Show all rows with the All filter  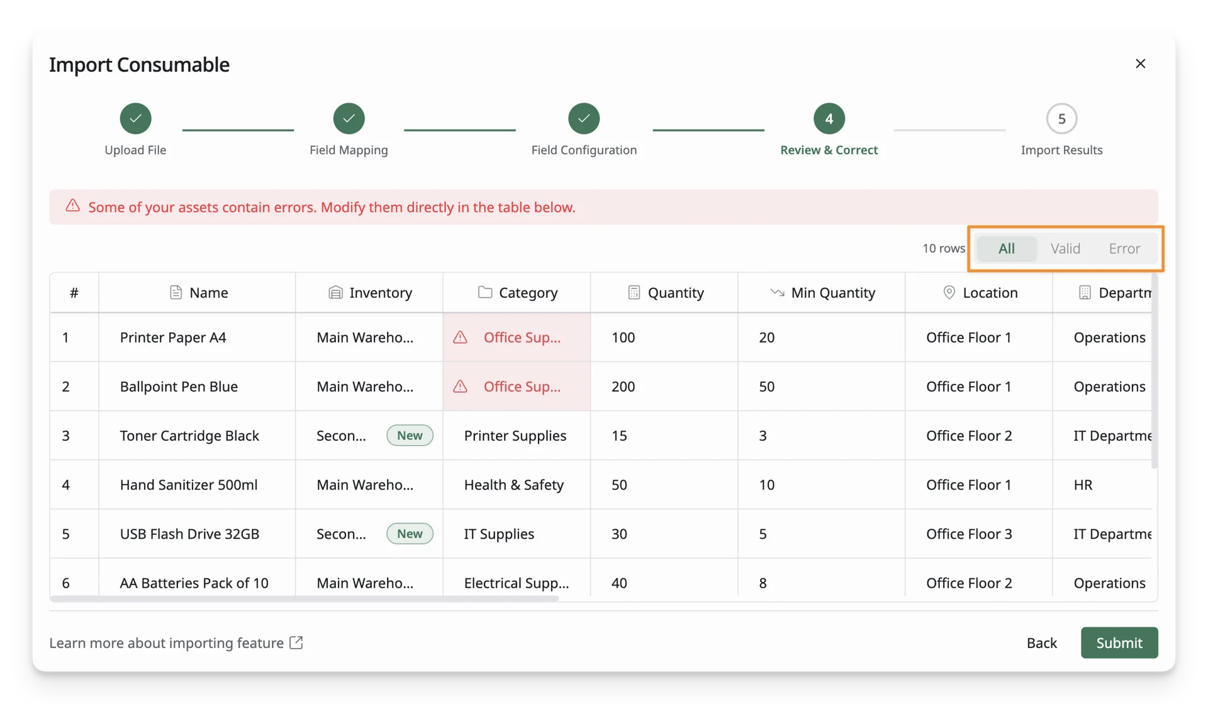[1006, 248]
